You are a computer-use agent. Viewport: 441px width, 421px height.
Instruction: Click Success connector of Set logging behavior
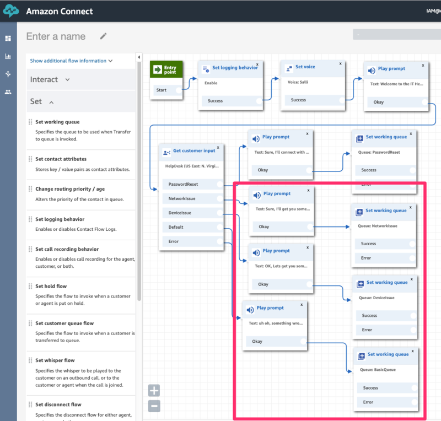point(259,101)
